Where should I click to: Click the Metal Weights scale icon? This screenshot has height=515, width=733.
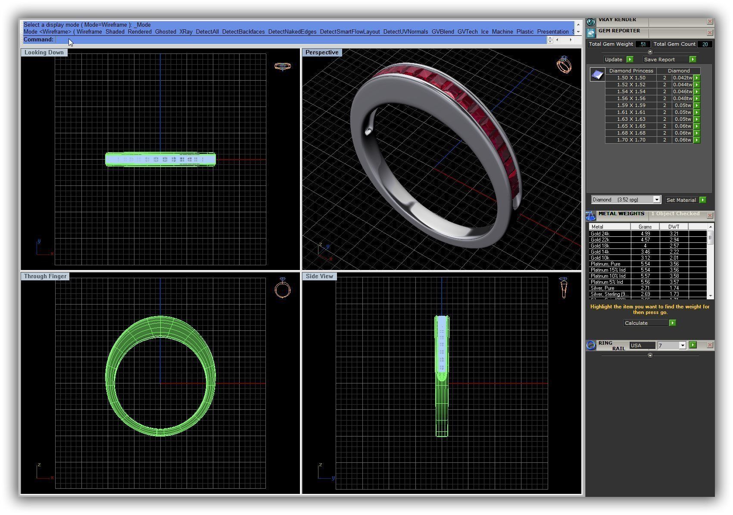click(591, 215)
